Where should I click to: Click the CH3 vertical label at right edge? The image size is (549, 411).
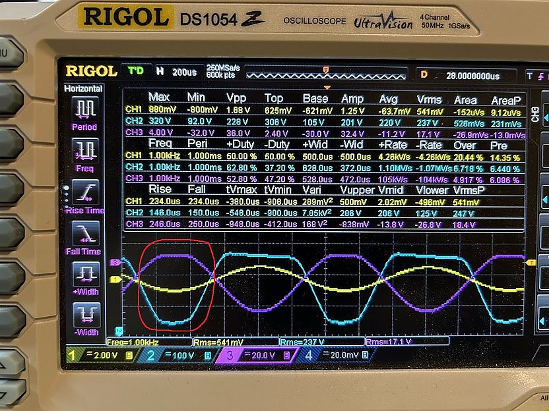point(535,115)
